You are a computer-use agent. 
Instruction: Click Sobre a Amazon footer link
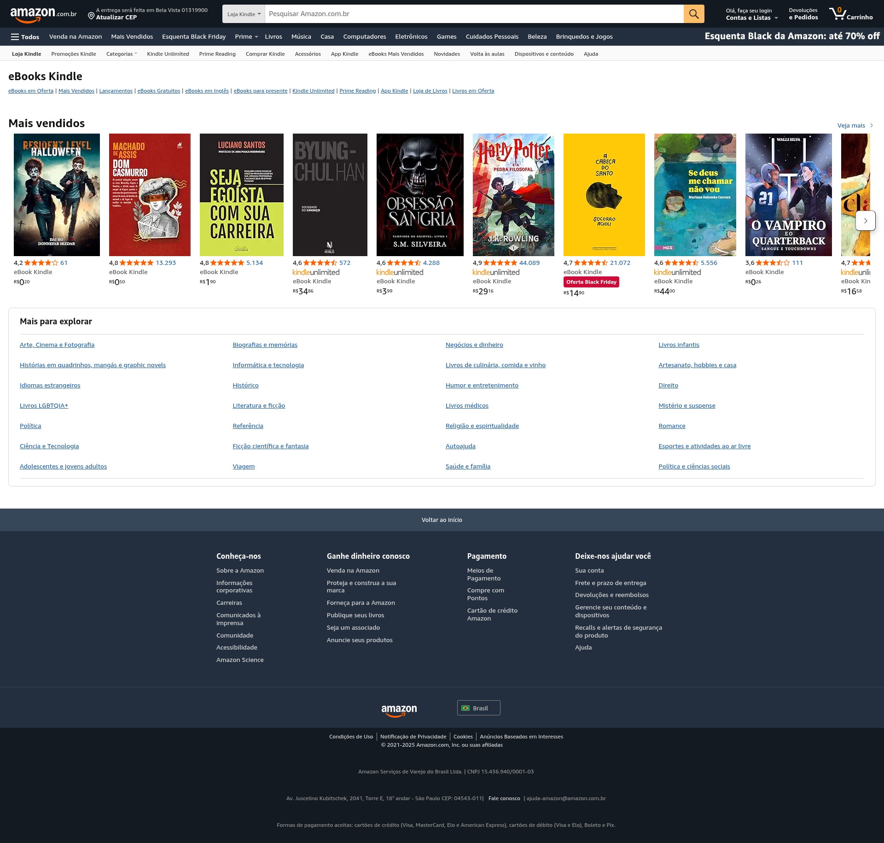point(240,570)
